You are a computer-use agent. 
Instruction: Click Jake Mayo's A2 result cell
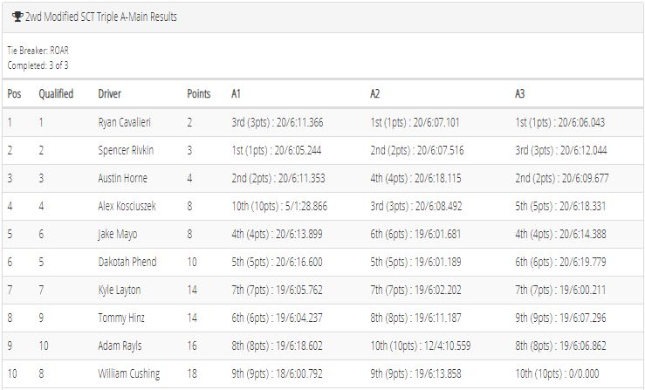[x=415, y=234]
